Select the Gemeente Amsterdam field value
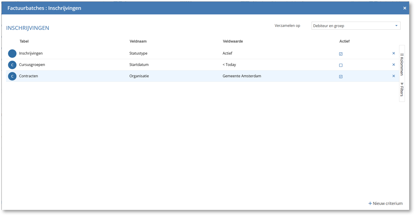The image size is (420, 221). (x=242, y=76)
